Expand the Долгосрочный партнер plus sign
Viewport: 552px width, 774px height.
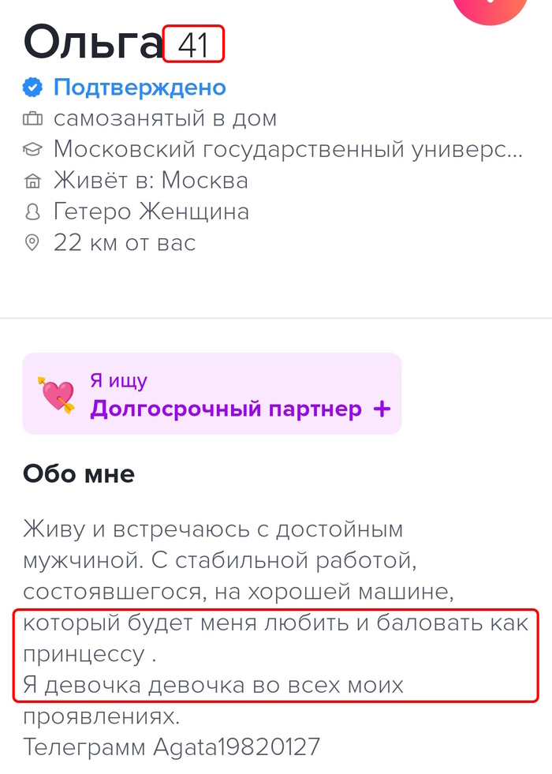(382, 409)
